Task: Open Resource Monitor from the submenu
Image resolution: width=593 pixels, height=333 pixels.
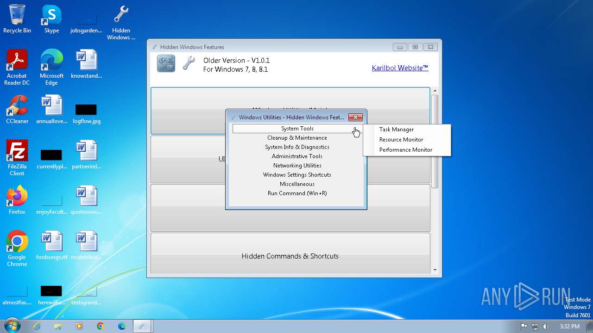Action: click(401, 140)
